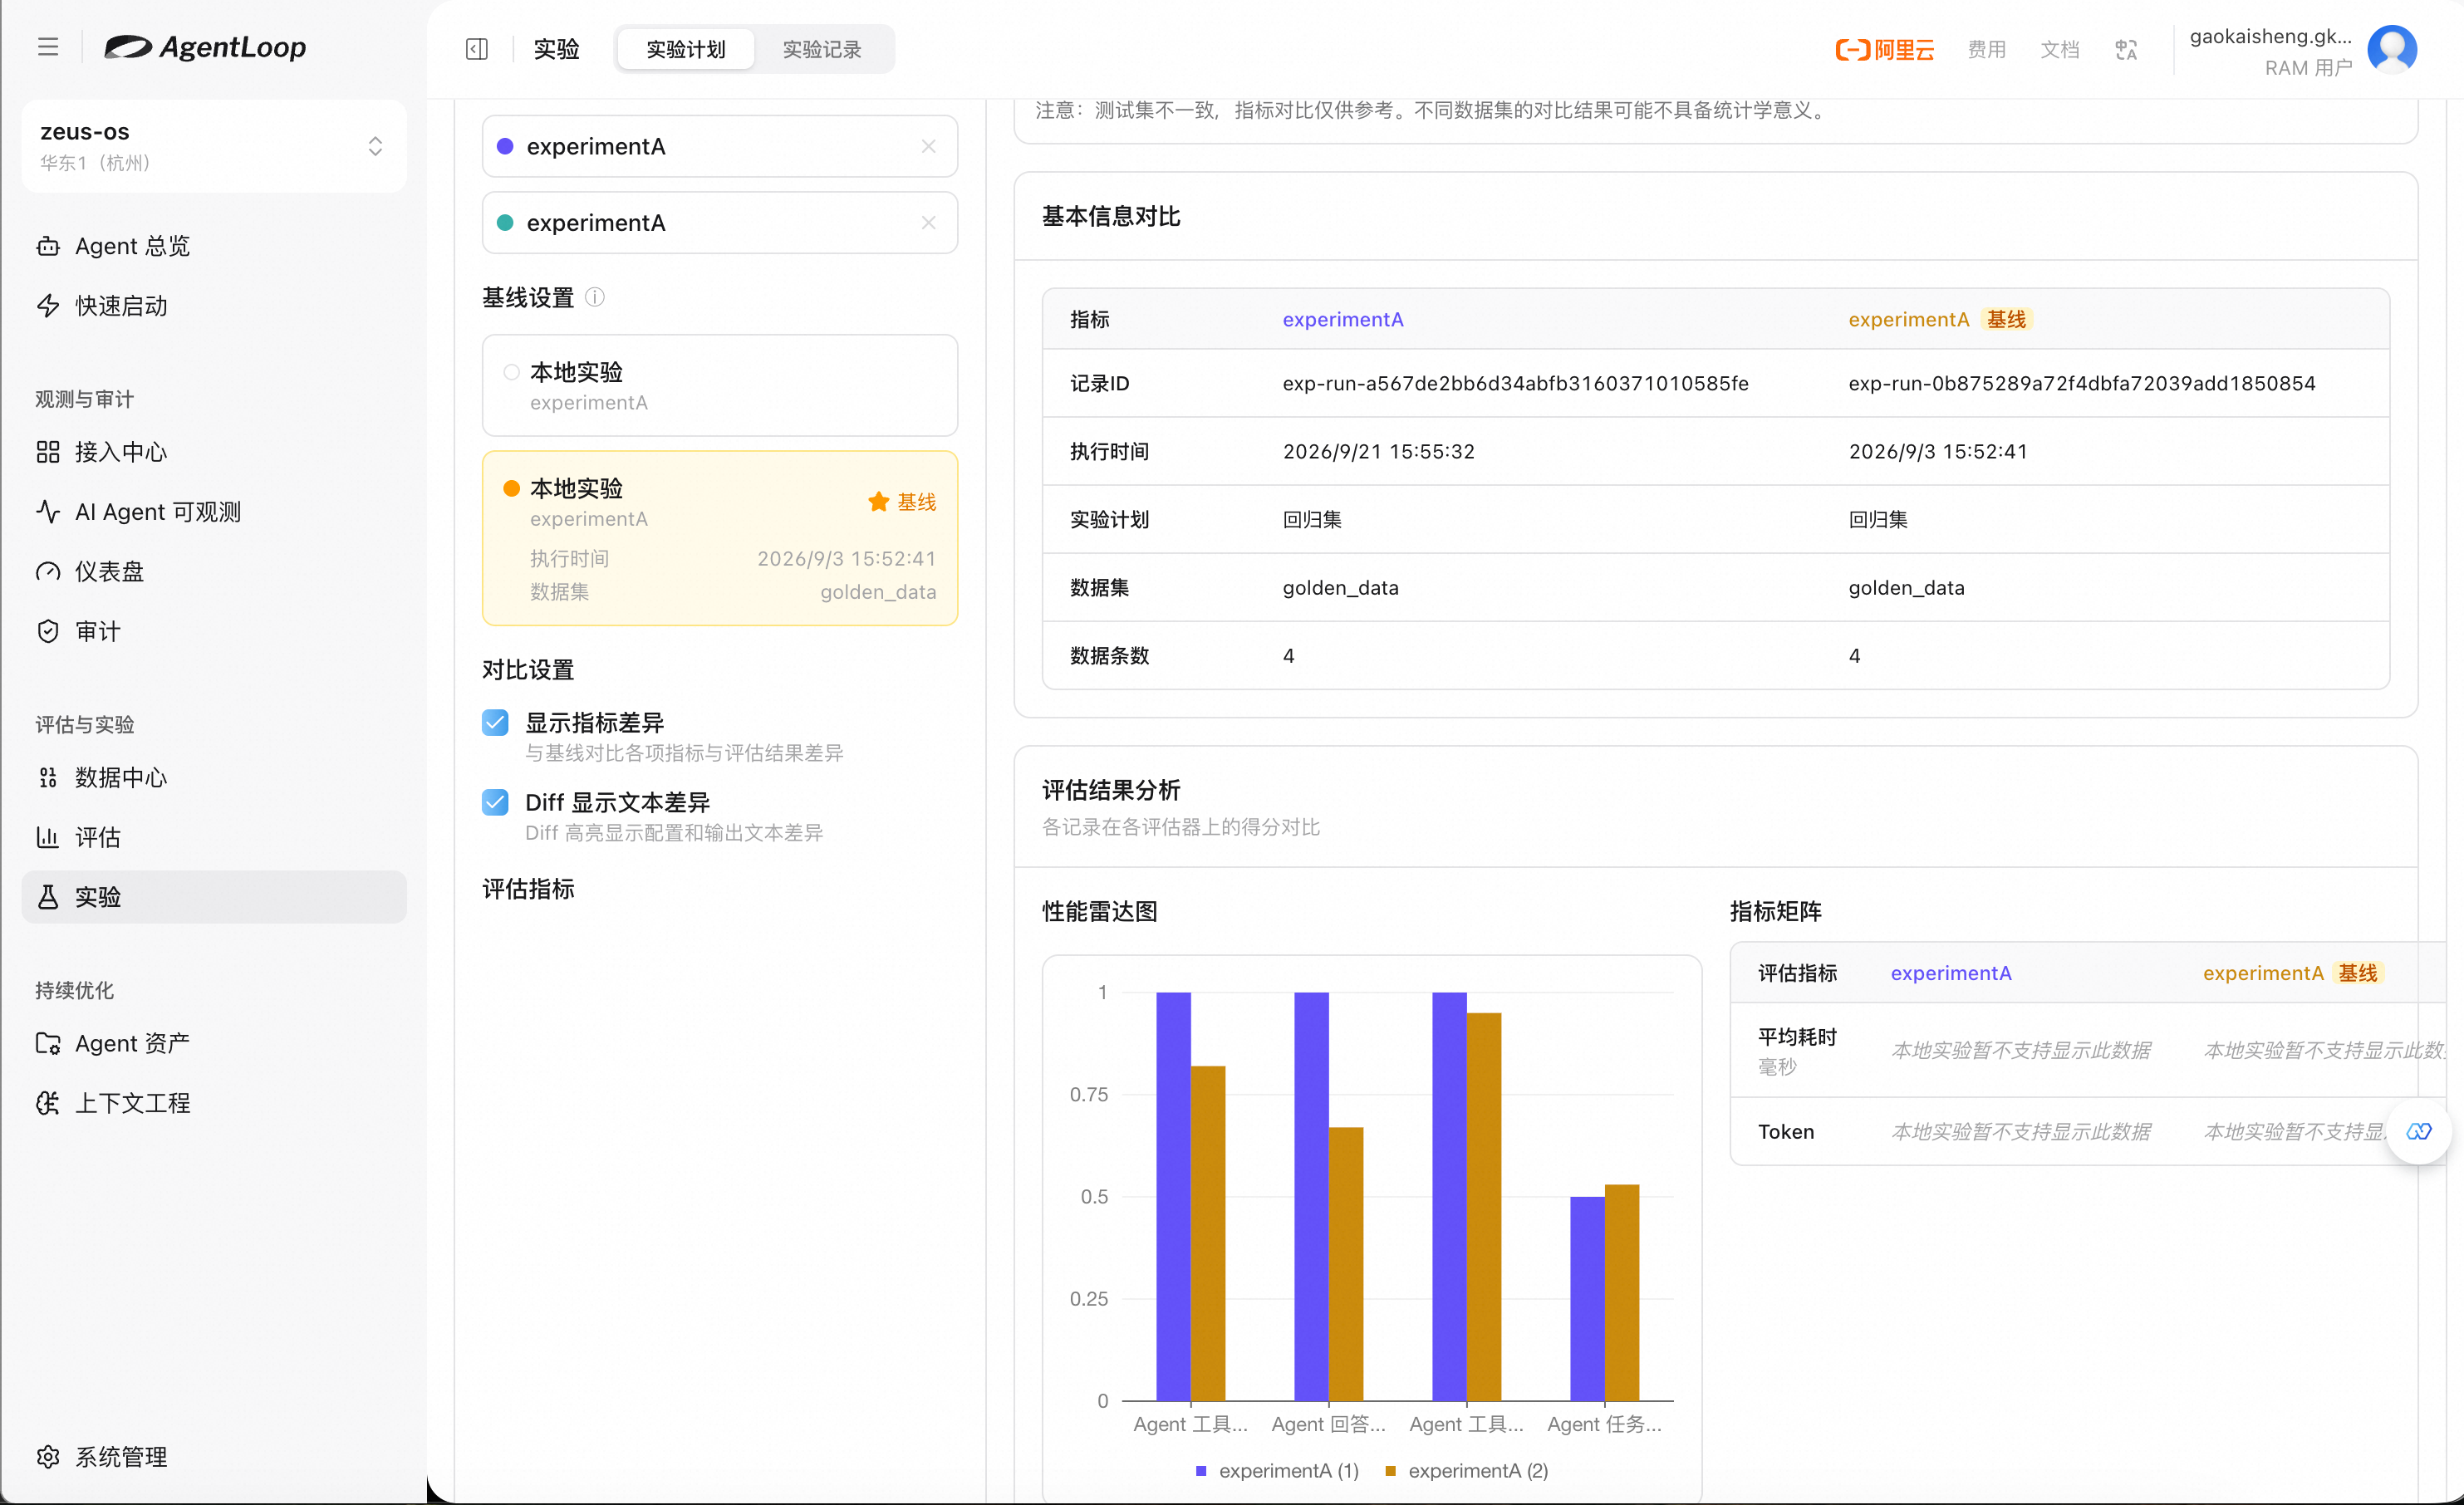Open 系统管理 settings

coord(214,1457)
